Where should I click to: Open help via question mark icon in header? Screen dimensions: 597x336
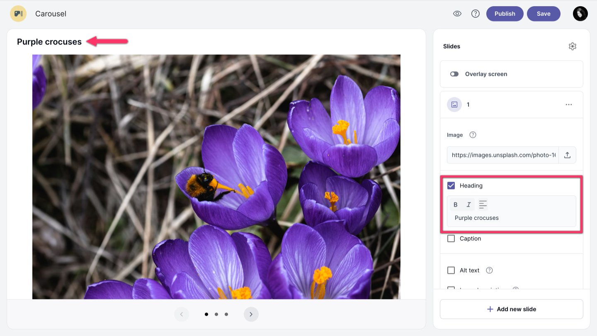(476, 14)
